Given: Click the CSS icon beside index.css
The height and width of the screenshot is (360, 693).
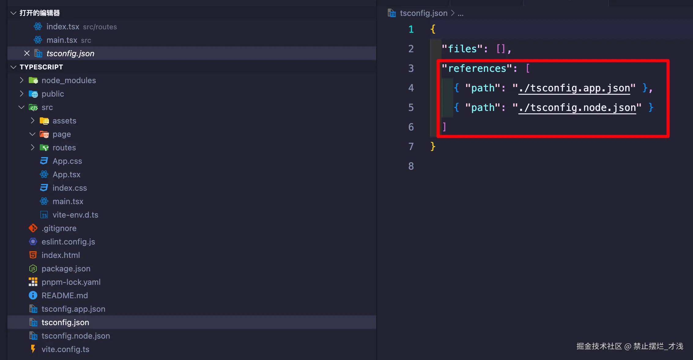Looking at the screenshot, I should click(44, 188).
